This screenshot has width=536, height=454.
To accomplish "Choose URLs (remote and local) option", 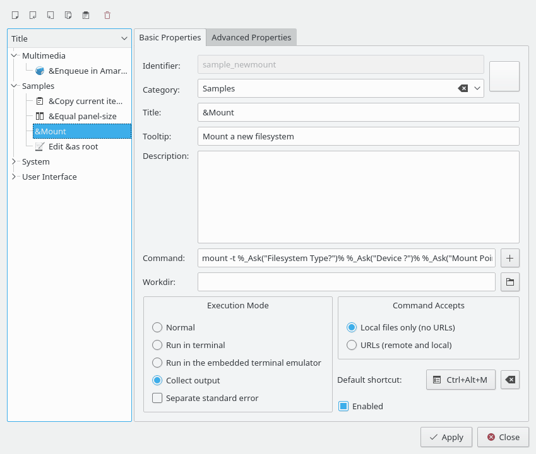I will point(352,346).
